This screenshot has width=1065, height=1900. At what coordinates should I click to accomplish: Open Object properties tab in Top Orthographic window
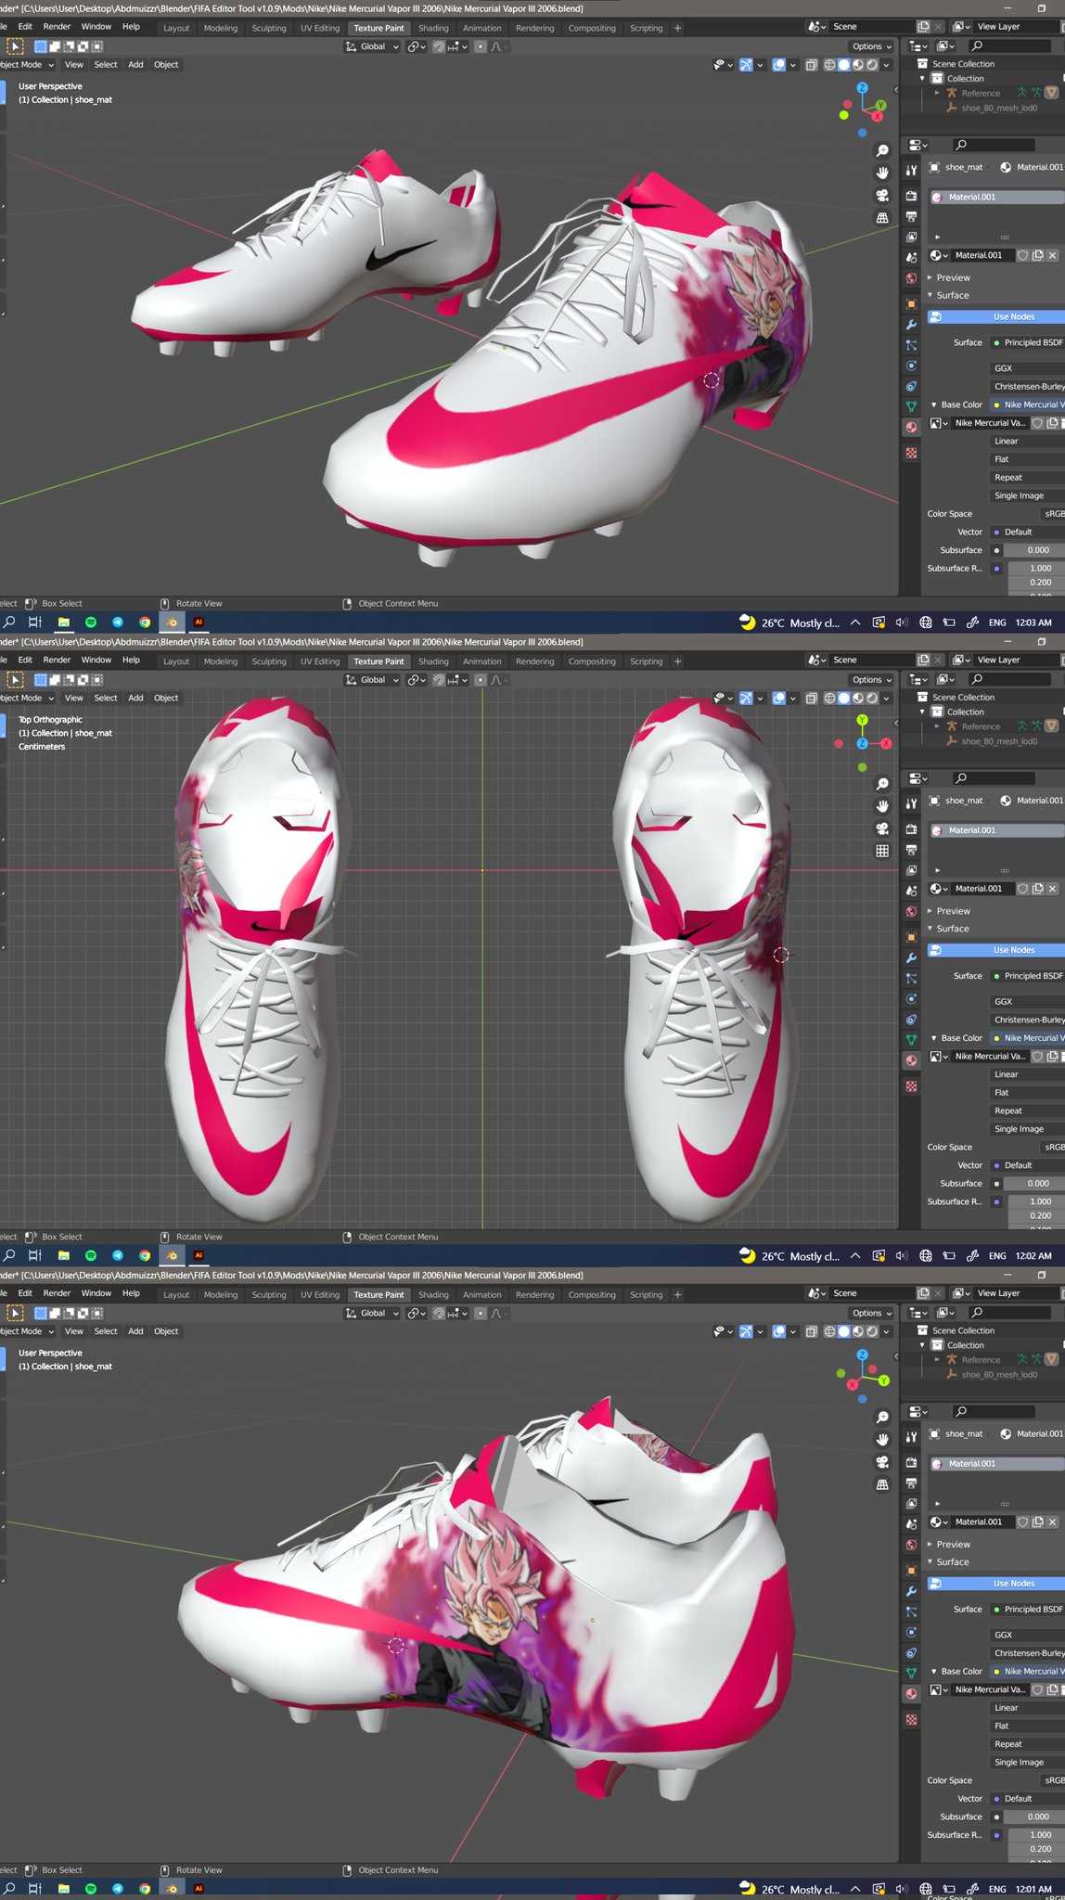911,937
